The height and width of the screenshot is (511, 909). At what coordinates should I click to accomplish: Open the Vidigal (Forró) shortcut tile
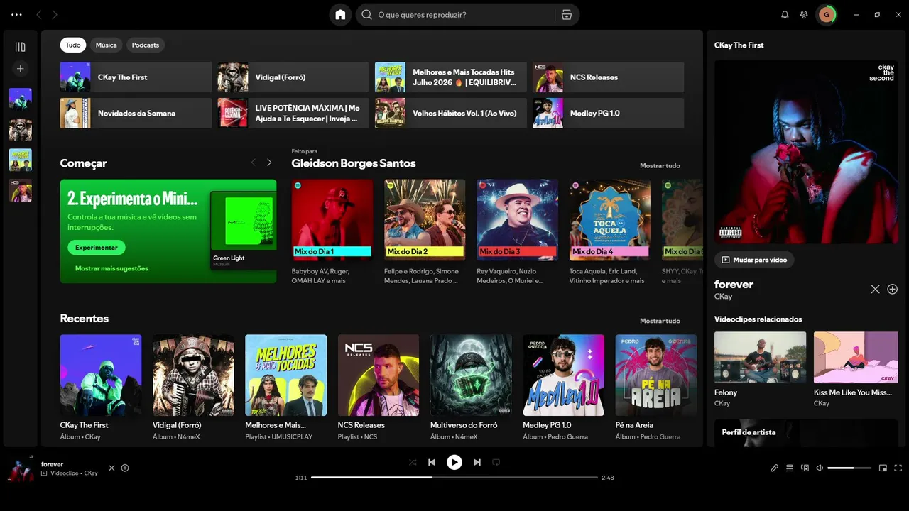pyautogui.click(x=293, y=77)
